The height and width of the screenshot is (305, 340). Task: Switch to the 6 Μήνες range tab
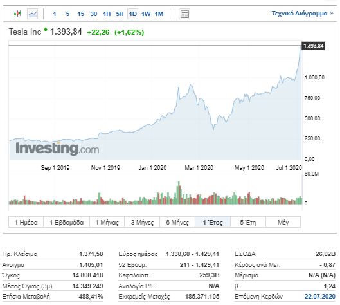(177, 222)
